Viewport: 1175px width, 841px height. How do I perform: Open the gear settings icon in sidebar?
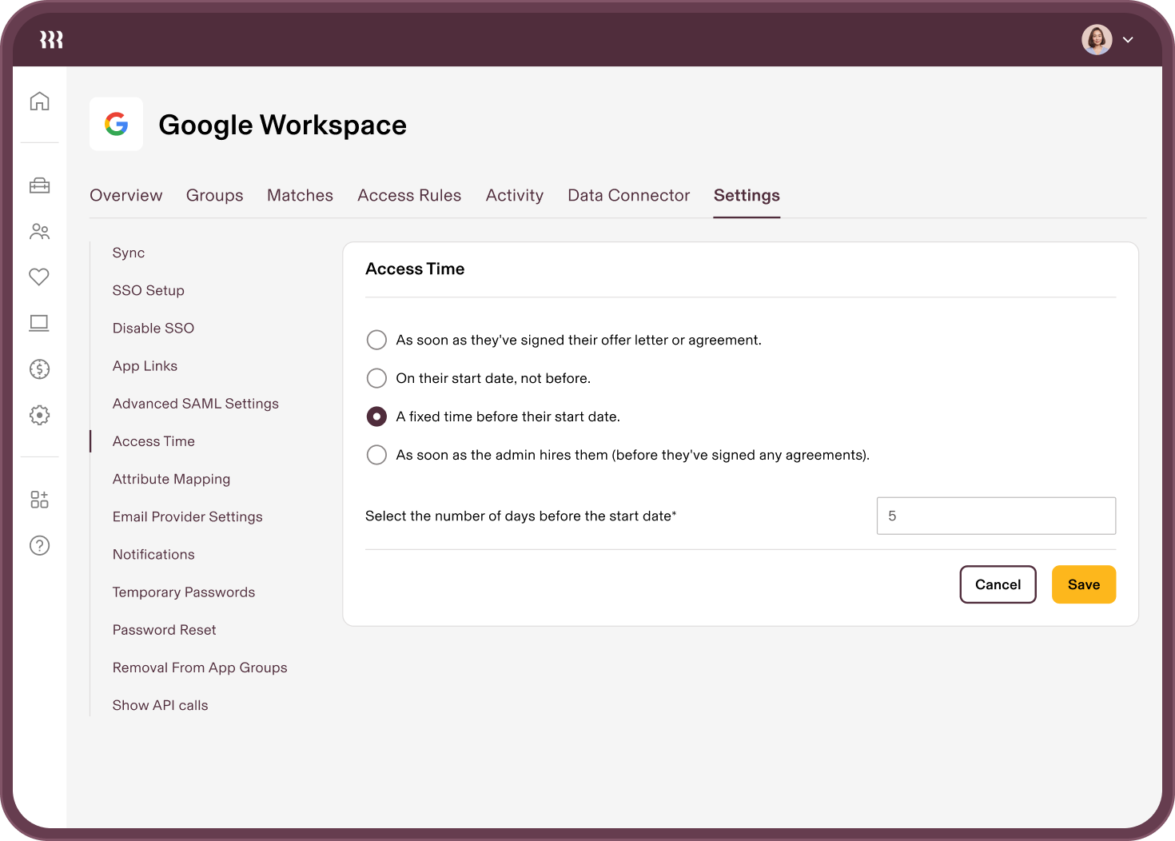[39, 415]
